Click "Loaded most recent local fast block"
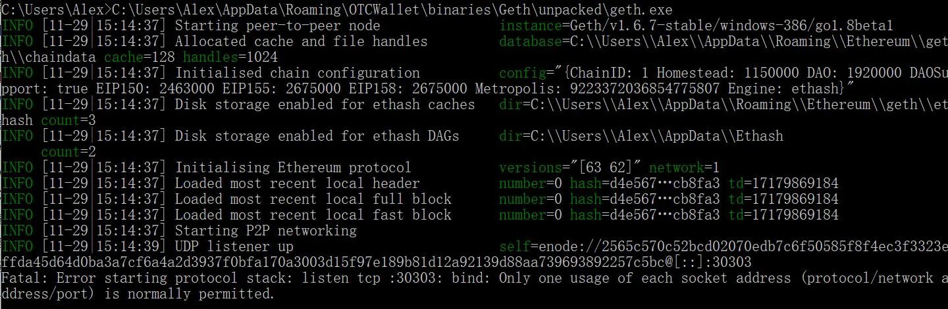The image size is (948, 309). pyautogui.click(x=313, y=215)
